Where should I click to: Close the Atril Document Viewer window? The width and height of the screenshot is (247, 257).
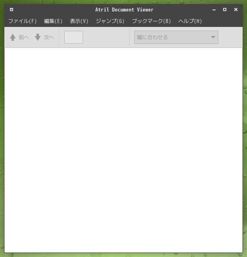pos(236,10)
